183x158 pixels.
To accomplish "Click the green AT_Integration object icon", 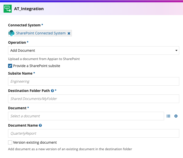I will 8,9.
